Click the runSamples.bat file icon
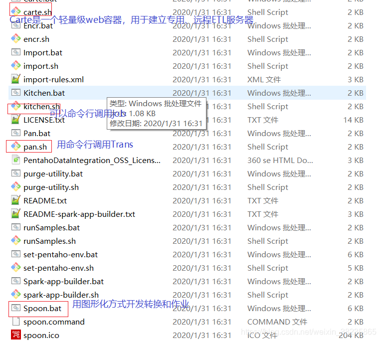Image resolution: width=381 pixels, height=341 pixels. click(x=16, y=227)
